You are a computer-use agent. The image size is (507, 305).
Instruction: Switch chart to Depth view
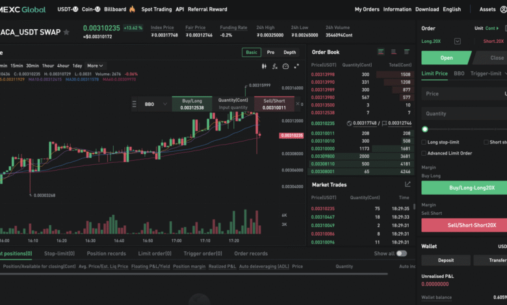(x=289, y=53)
